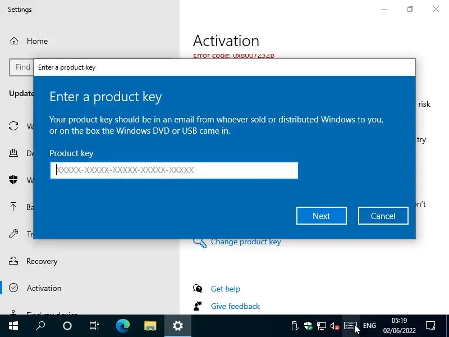
Task: Click the Give feedback person icon
Action: coord(198,306)
